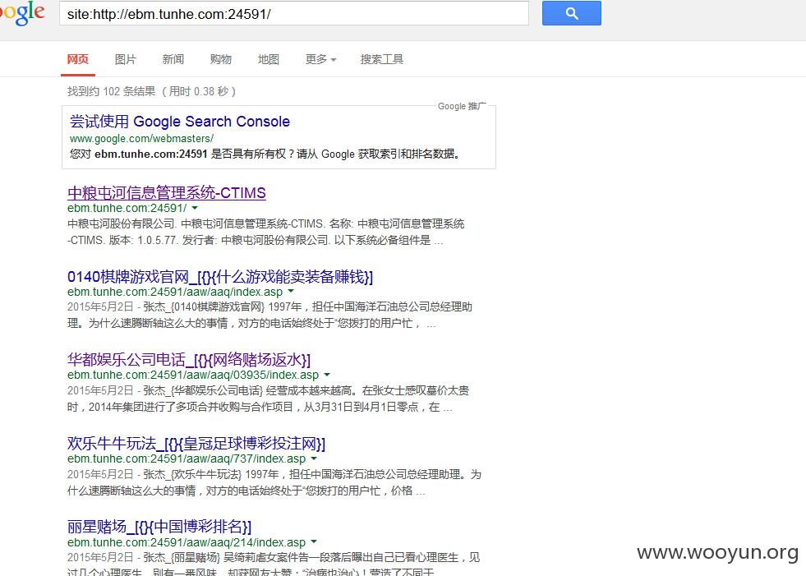Click URL text ebm.tunhe.com:24591/aaw/aaq/index.asp
806x576 pixels.
(x=175, y=293)
